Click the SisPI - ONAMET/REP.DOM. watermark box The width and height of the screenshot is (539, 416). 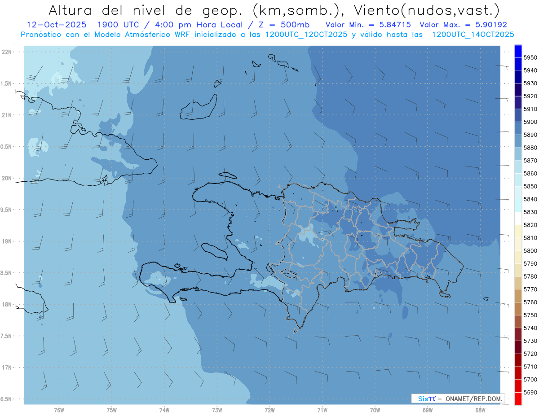tap(458, 398)
